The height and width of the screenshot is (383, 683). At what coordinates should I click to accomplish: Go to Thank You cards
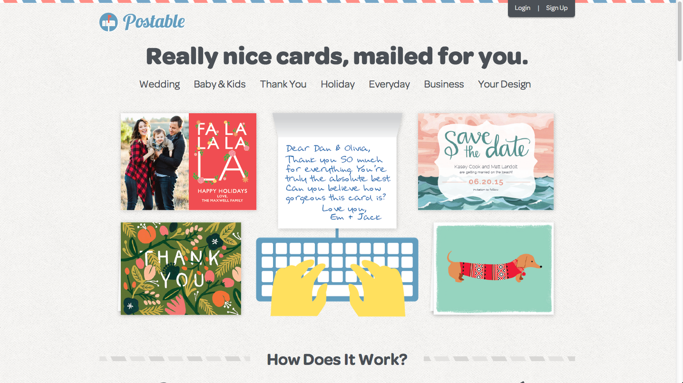(x=283, y=84)
